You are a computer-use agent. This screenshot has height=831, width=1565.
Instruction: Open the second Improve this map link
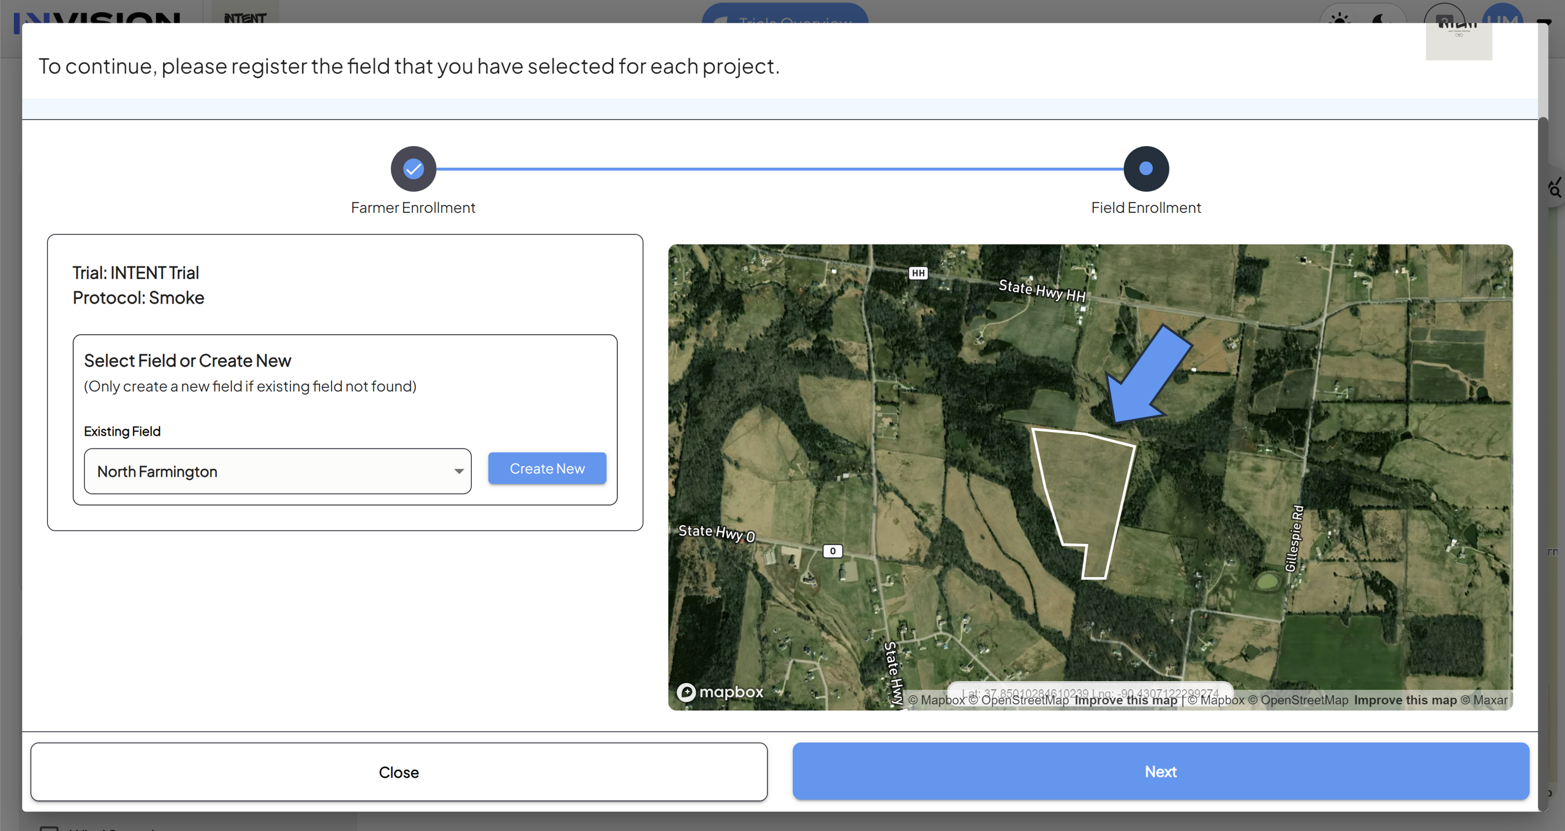click(x=1405, y=699)
